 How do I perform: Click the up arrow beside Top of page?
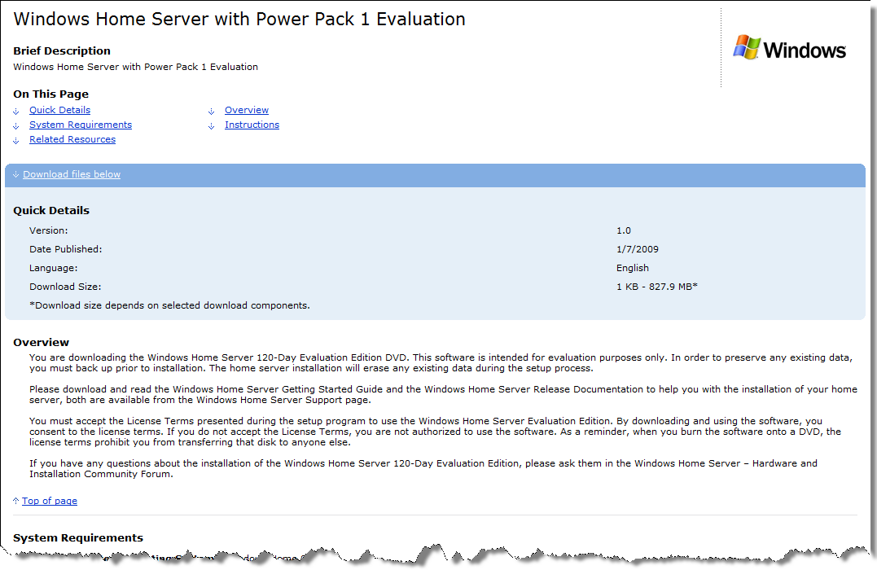click(15, 501)
